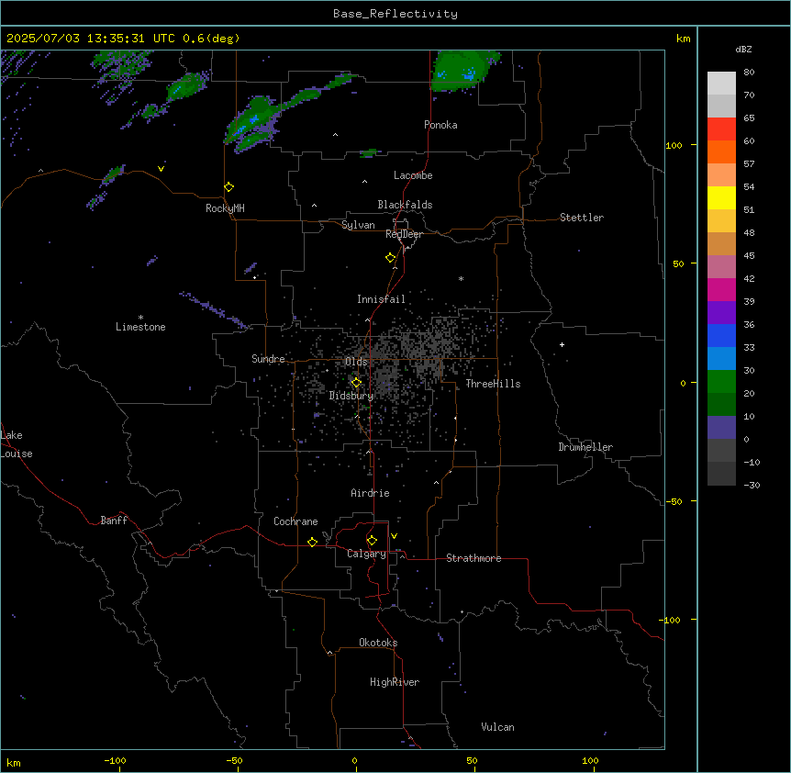Click the white plus marker north of Drumheller

tap(562, 344)
